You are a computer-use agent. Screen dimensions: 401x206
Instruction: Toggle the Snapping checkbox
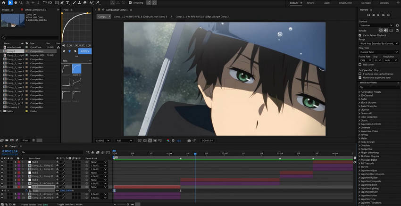pos(130,2)
